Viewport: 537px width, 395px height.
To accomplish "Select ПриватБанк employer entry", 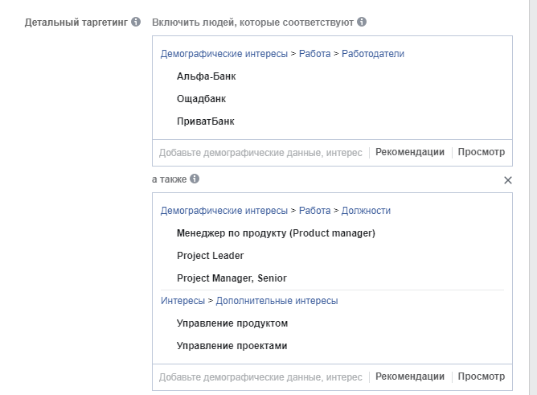I will (206, 121).
